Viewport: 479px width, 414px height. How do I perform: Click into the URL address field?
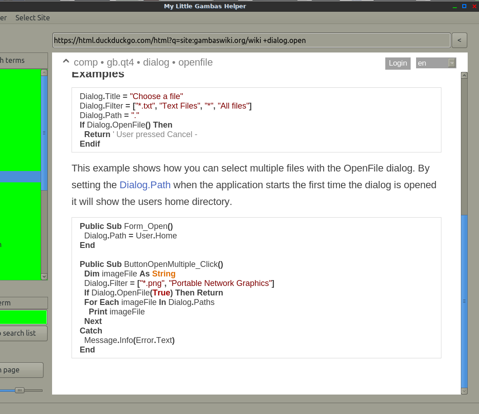click(x=251, y=40)
